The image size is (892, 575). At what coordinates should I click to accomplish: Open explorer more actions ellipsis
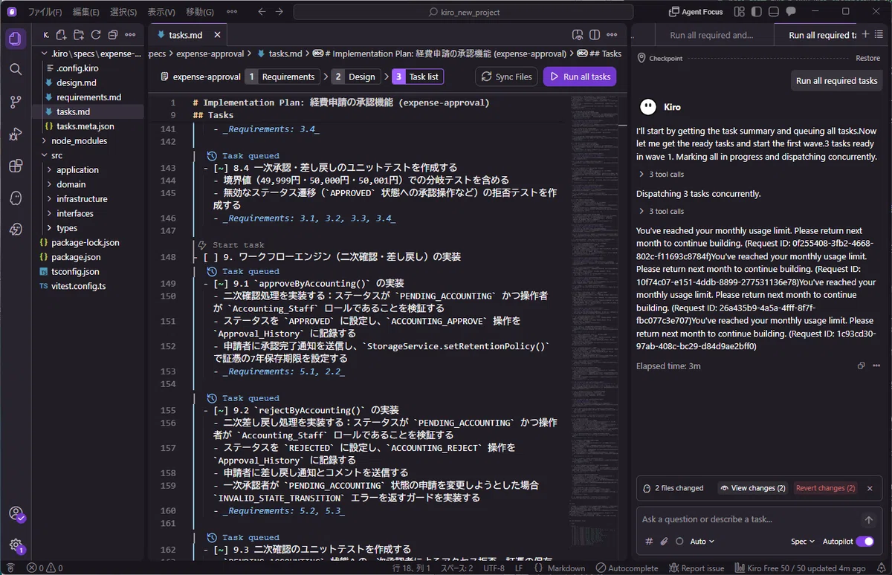[x=130, y=35]
